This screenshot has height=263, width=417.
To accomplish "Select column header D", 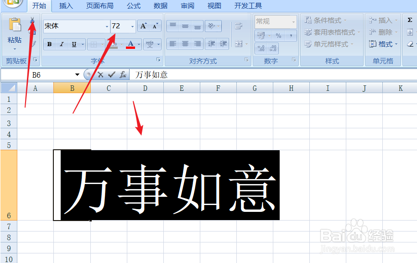I will 145,88.
